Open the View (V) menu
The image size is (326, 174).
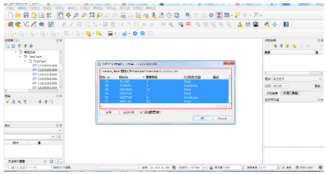point(35,8)
